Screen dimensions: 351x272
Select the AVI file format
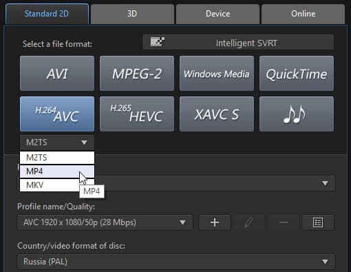57,74
